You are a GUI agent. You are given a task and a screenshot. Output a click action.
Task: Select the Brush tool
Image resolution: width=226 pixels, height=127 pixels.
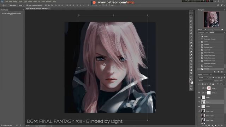click(x=191, y=36)
